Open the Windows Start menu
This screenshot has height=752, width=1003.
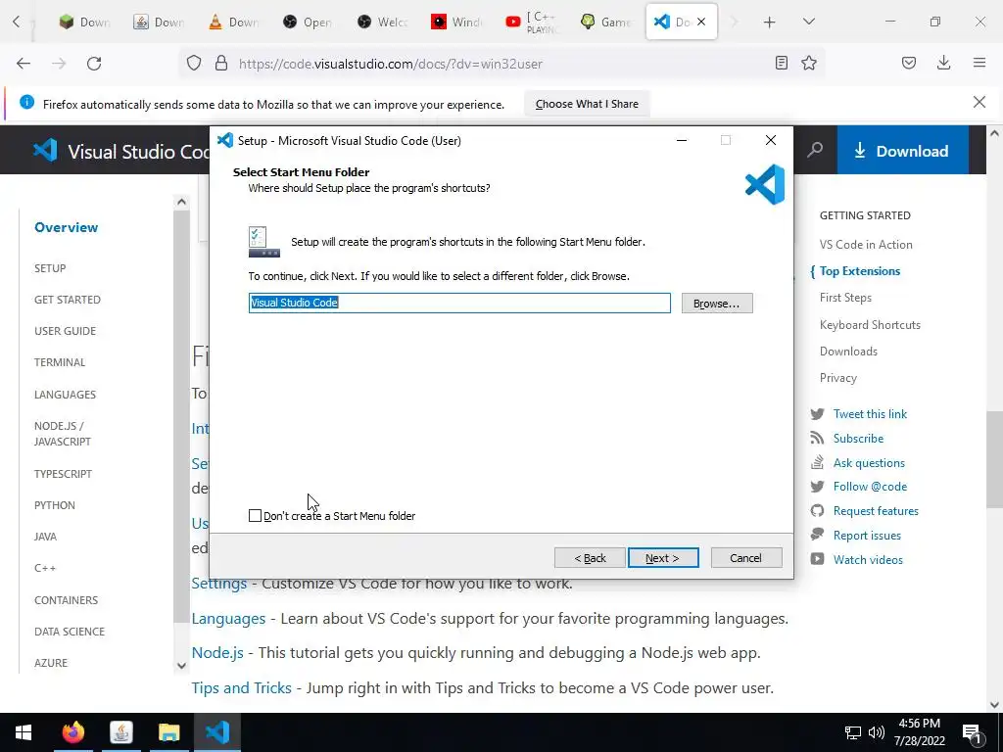coord(24,732)
